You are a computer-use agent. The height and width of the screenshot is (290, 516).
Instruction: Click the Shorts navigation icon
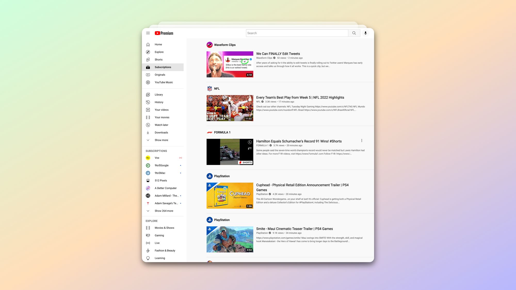point(148,60)
